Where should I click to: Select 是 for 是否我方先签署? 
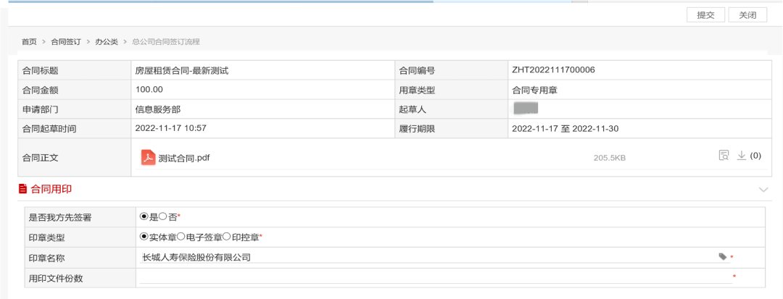pos(144,216)
